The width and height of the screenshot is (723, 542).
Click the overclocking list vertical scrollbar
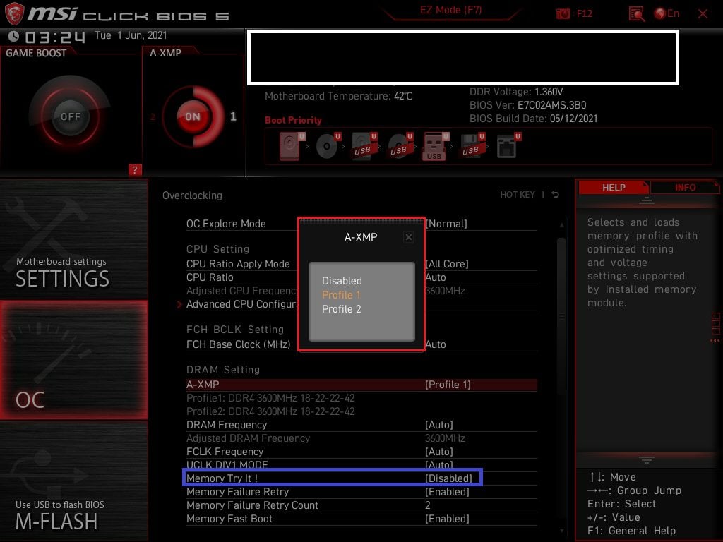point(561,315)
